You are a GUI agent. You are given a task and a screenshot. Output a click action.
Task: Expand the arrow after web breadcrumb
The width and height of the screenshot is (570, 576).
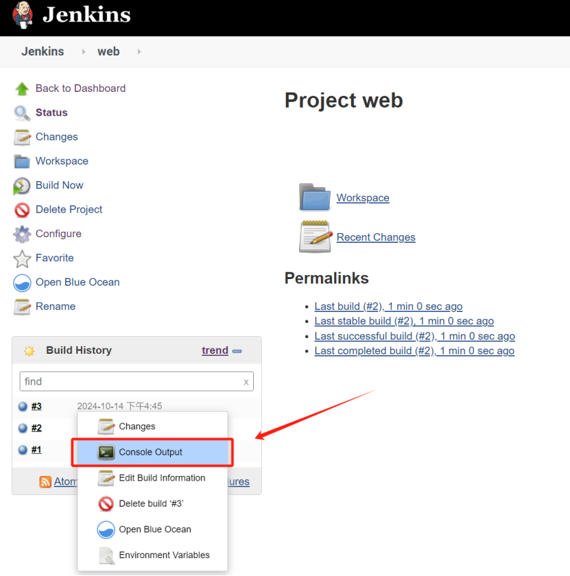click(x=139, y=52)
